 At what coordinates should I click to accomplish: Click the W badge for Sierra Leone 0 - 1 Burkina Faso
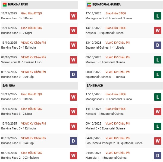73,60
